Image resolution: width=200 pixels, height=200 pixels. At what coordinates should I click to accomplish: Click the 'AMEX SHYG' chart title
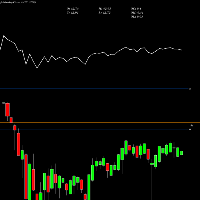pos(28,2)
